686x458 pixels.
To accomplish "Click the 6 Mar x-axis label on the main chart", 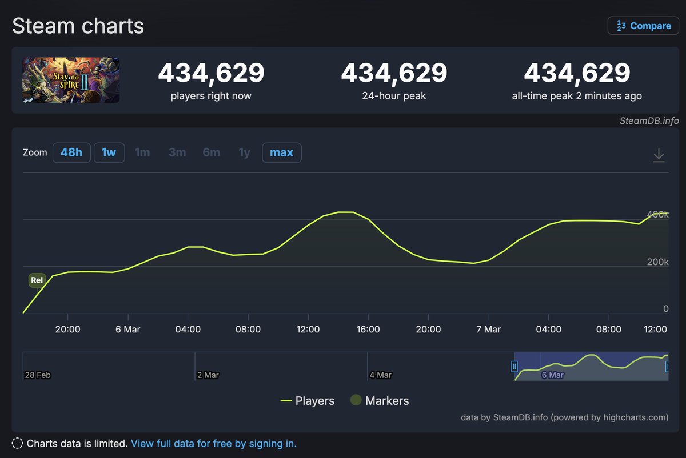I will click(127, 330).
